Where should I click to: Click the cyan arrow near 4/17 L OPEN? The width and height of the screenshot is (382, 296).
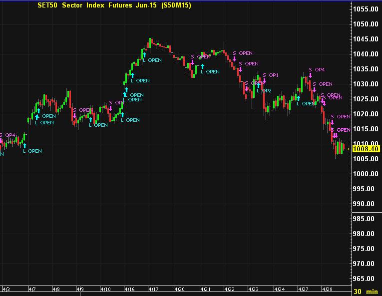tap(144, 54)
